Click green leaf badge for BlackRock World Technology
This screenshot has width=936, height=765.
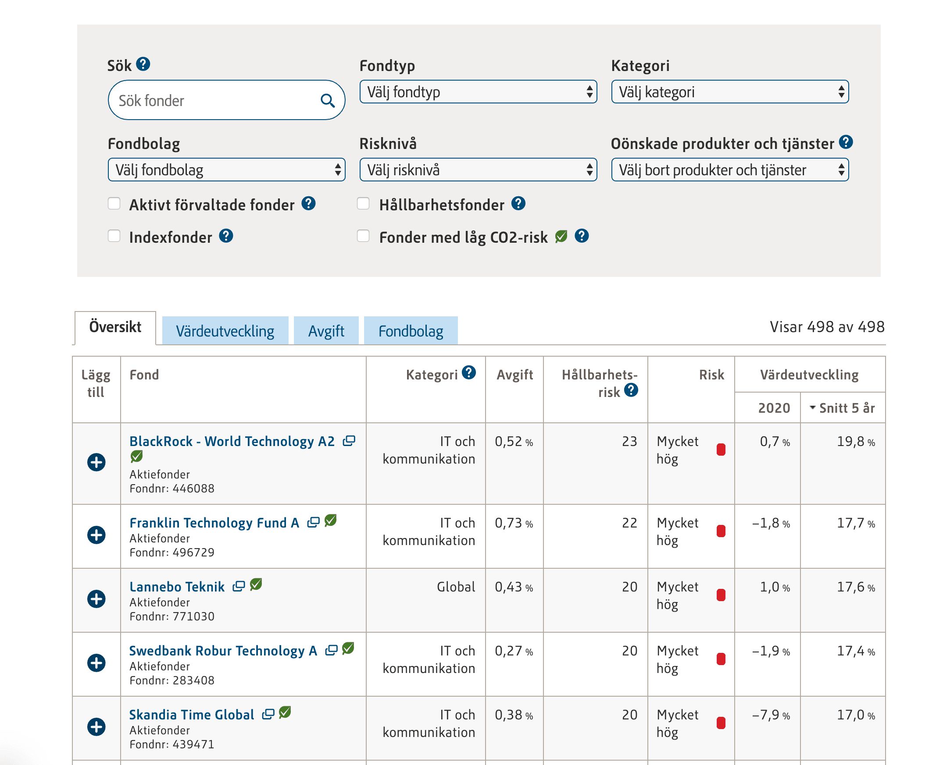[137, 456]
